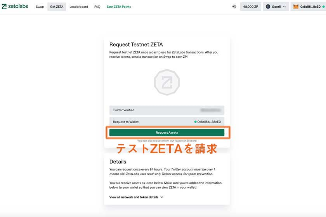Follow the Discord faucet request link
The image size is (326, 217).
(x=167, y=141)
